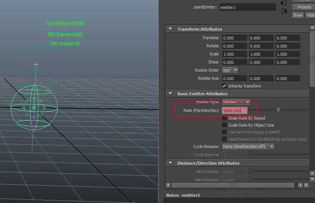The height and width of the screenshot is (203, 315).
Task: Click the Rate (Particles/Sec) value field
Action: click(234, 110)
